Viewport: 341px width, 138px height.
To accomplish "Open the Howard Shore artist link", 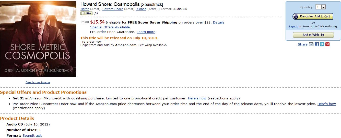I will click(x=113, y=9).
